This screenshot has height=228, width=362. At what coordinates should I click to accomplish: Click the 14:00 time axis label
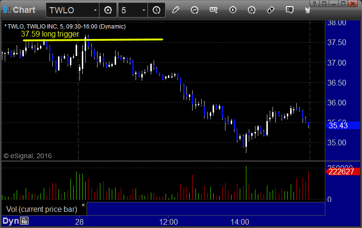(240, 222)
